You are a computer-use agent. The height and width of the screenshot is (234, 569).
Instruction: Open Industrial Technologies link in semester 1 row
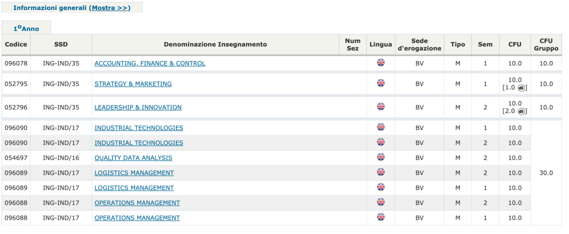139,128
